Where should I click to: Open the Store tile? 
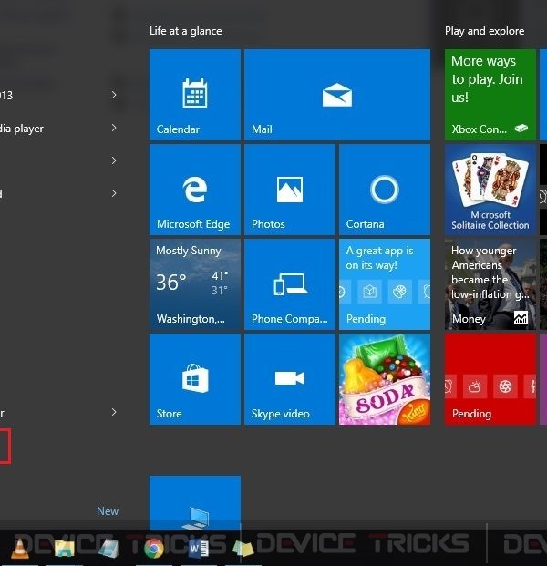(195, 379)
